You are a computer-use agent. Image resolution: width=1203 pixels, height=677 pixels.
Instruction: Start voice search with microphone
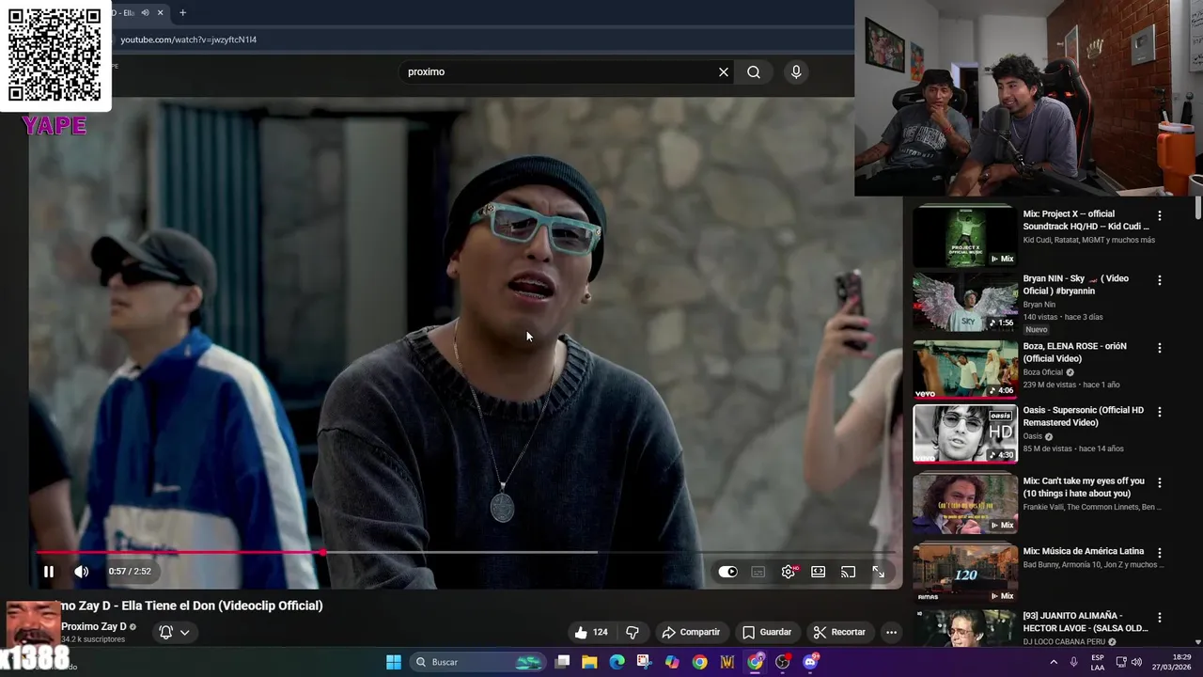point(796,71)
